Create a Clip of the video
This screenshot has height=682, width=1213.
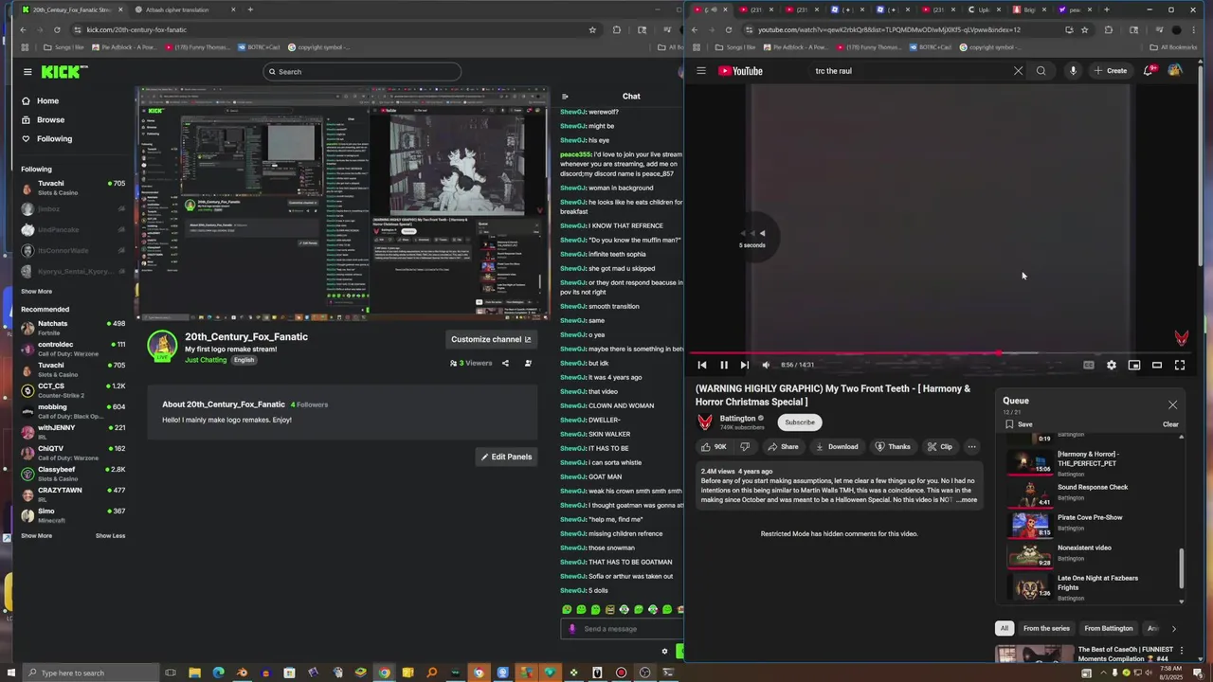[x=940, y=447]
